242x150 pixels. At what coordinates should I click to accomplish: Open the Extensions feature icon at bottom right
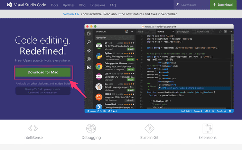pos(207,129)
